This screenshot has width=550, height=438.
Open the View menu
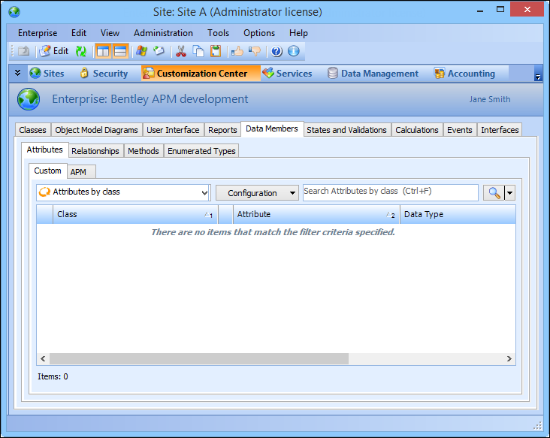tap(110, 33)
